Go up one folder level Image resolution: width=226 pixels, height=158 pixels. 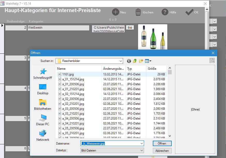(x=135, y=61)
